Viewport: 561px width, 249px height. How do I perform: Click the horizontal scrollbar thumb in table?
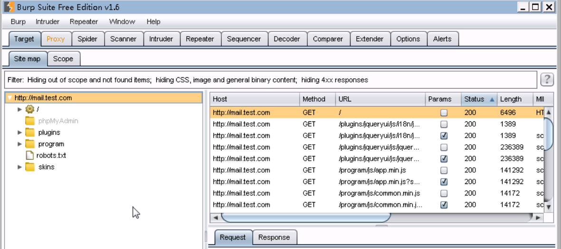[x=306, y=217]
